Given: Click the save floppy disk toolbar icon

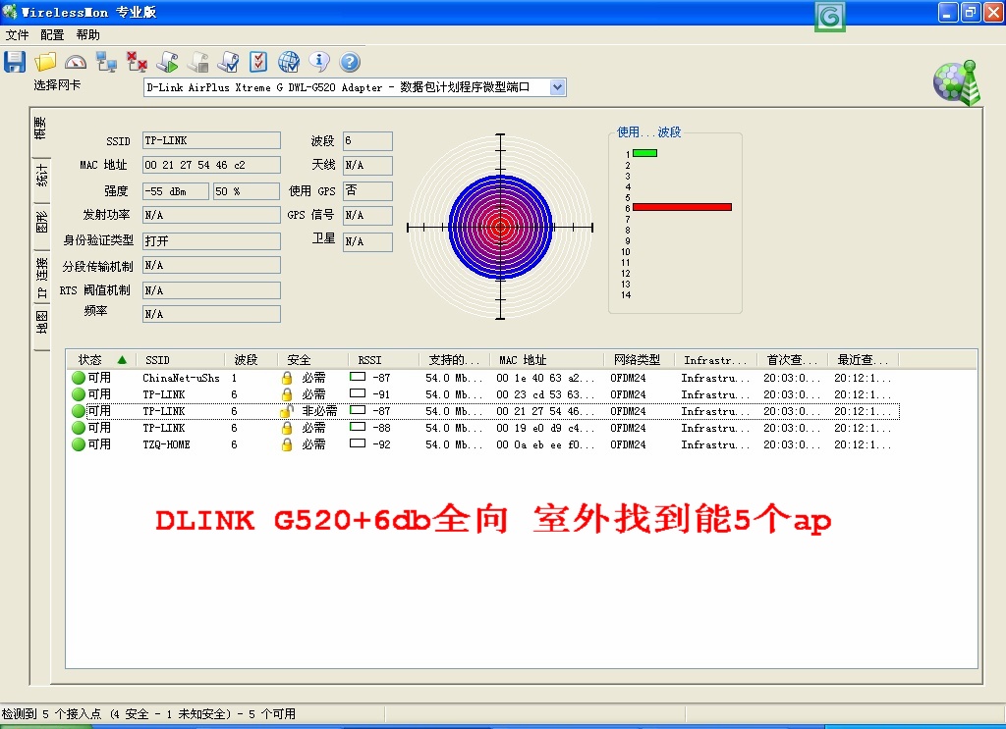Looking at the screenshot, I should 15,62.
